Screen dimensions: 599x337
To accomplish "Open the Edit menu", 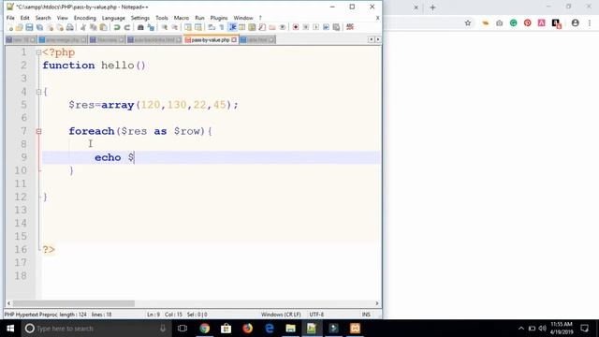I will pos(25,18).
